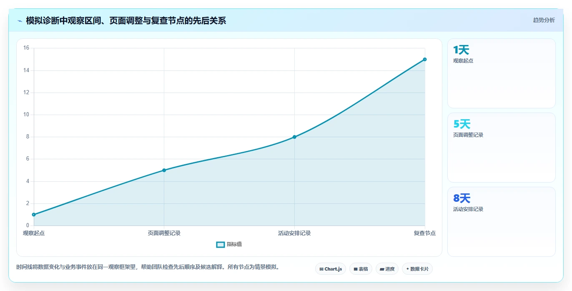This screenshot has width=572, height=291.
Task: Click x-axis label 观察起点
Action: pyautogui.click(x=34, y=233)
